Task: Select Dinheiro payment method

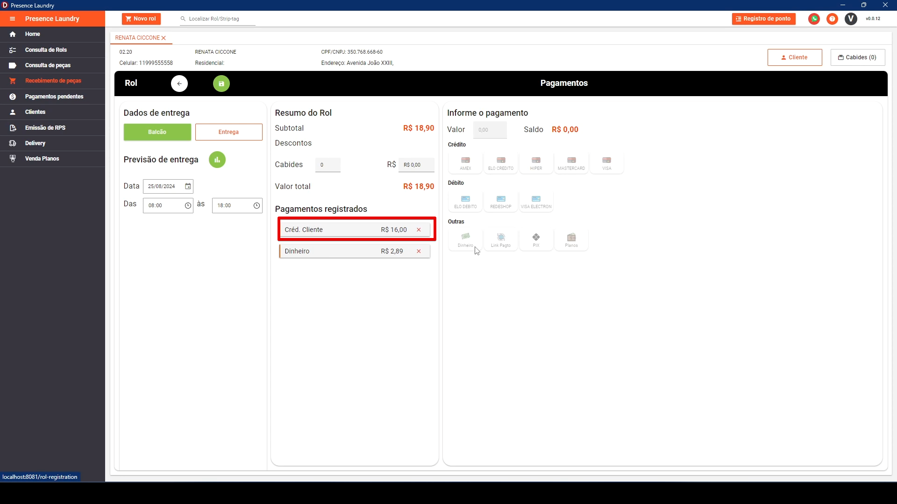Action: (465, 240)
